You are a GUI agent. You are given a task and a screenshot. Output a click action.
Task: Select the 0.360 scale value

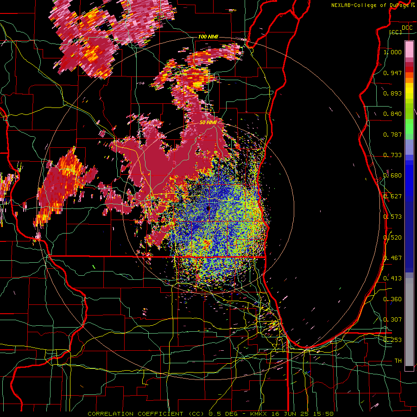(392, 299)
